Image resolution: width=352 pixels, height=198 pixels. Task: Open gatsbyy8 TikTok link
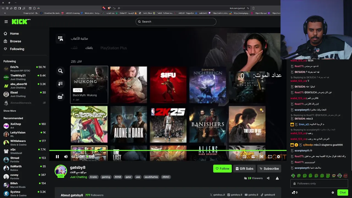tap(268, 195)
